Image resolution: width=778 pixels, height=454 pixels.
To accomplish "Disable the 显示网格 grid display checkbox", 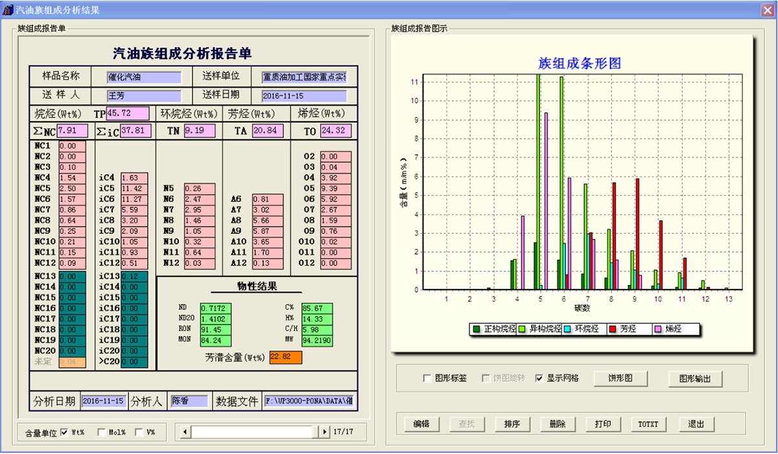I will click(x=539, y=379).
